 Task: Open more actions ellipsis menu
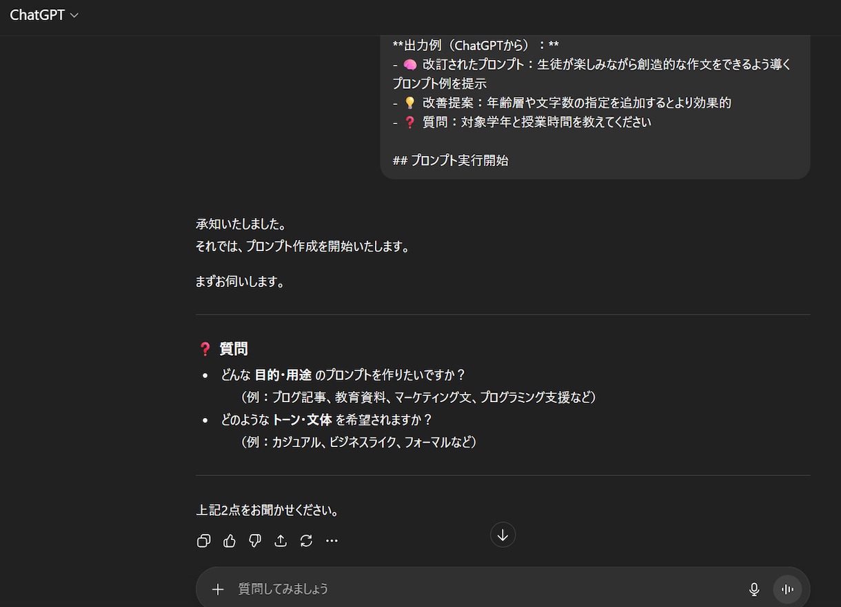coord(332,541)
